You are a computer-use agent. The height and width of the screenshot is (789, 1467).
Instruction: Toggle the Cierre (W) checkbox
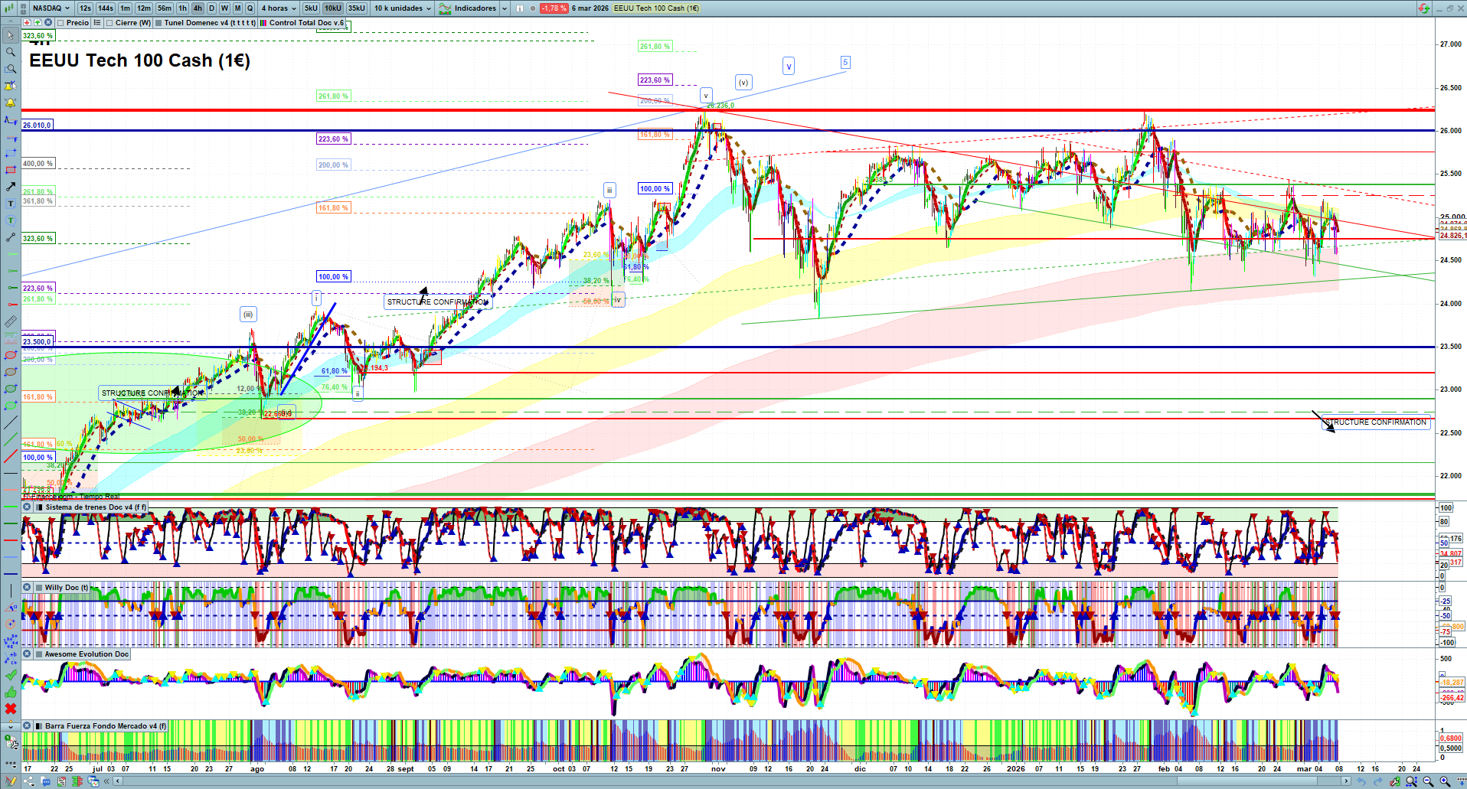click(109, 23)
